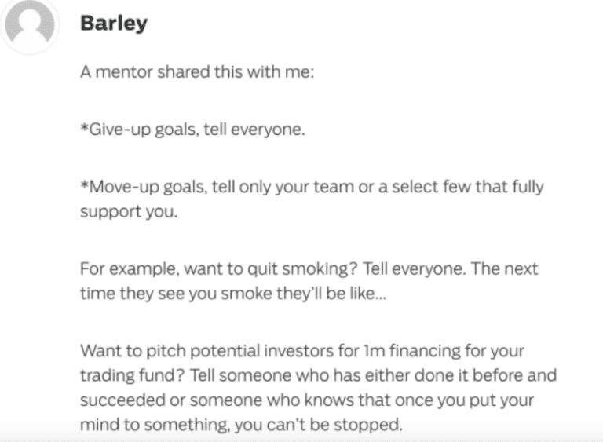603x442 pixels.
Task: Select the '*Give-up goals, tell everyone.' line
Action: click(x=192, y=129)
